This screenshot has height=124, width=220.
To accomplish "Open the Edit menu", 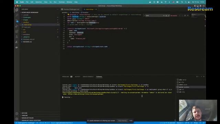I will point(32,2).
